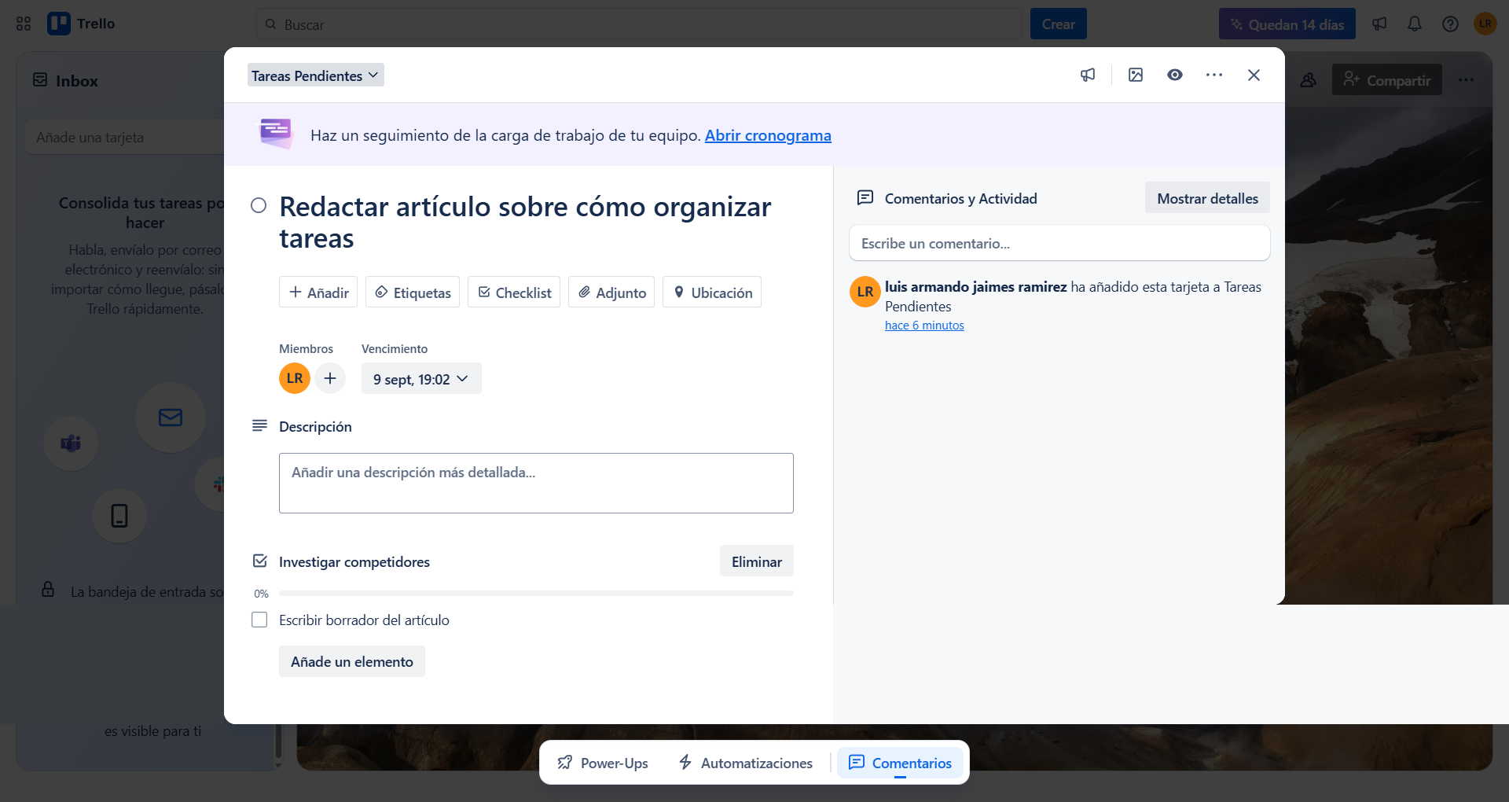Mark card complete using title circle
Viewport: 1509px width, 802px height.
(x=259, y=206)
